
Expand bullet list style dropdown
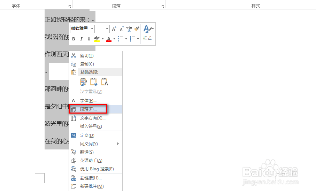point(126,39)
